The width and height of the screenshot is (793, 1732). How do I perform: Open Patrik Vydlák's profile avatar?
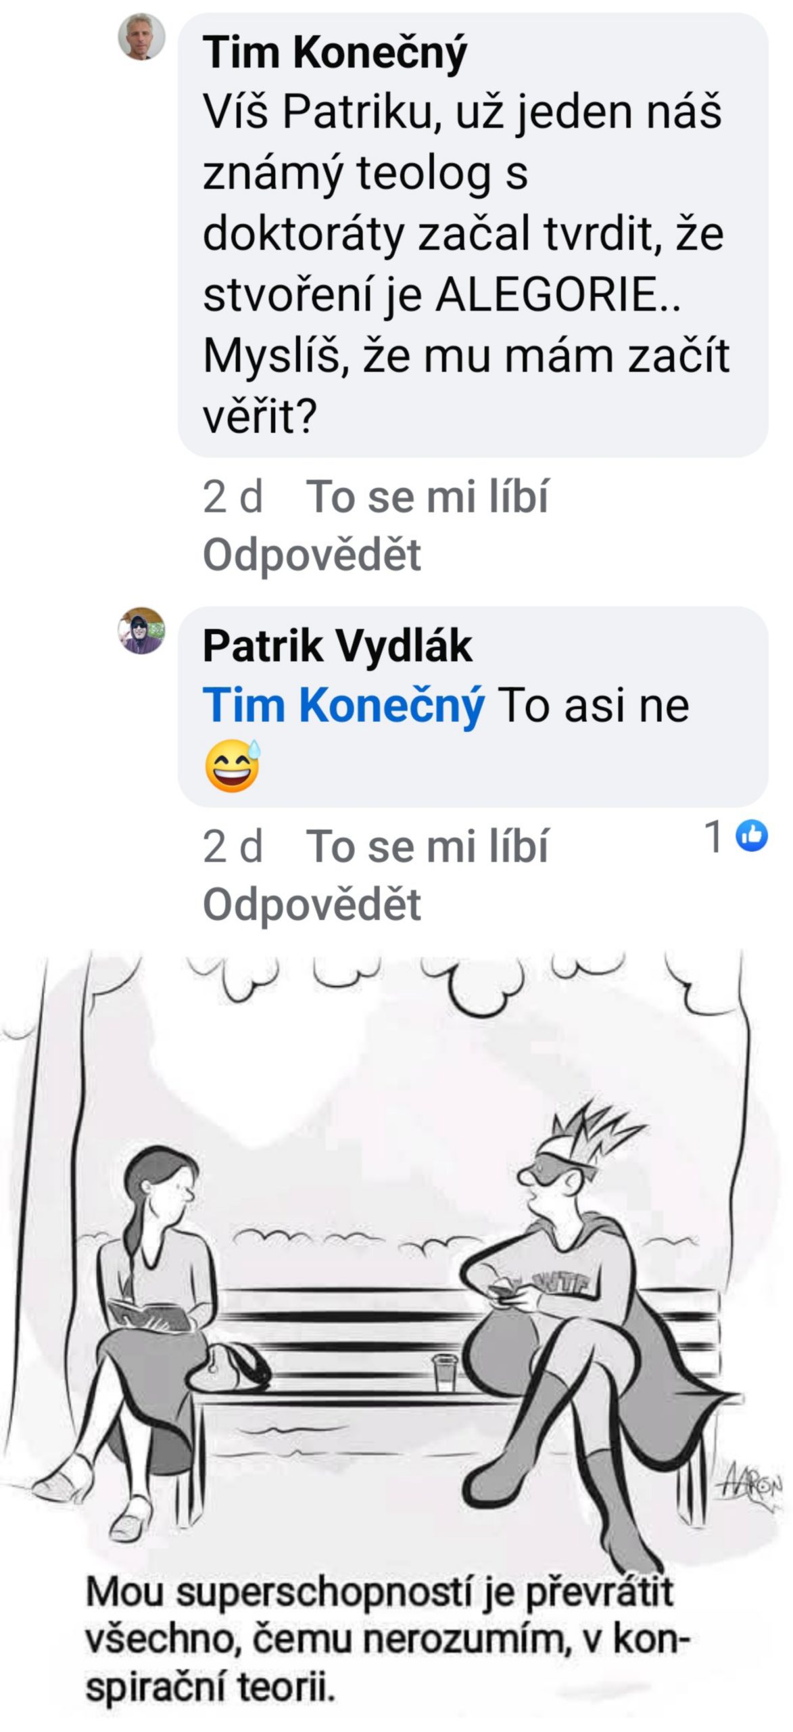point(142,631)
